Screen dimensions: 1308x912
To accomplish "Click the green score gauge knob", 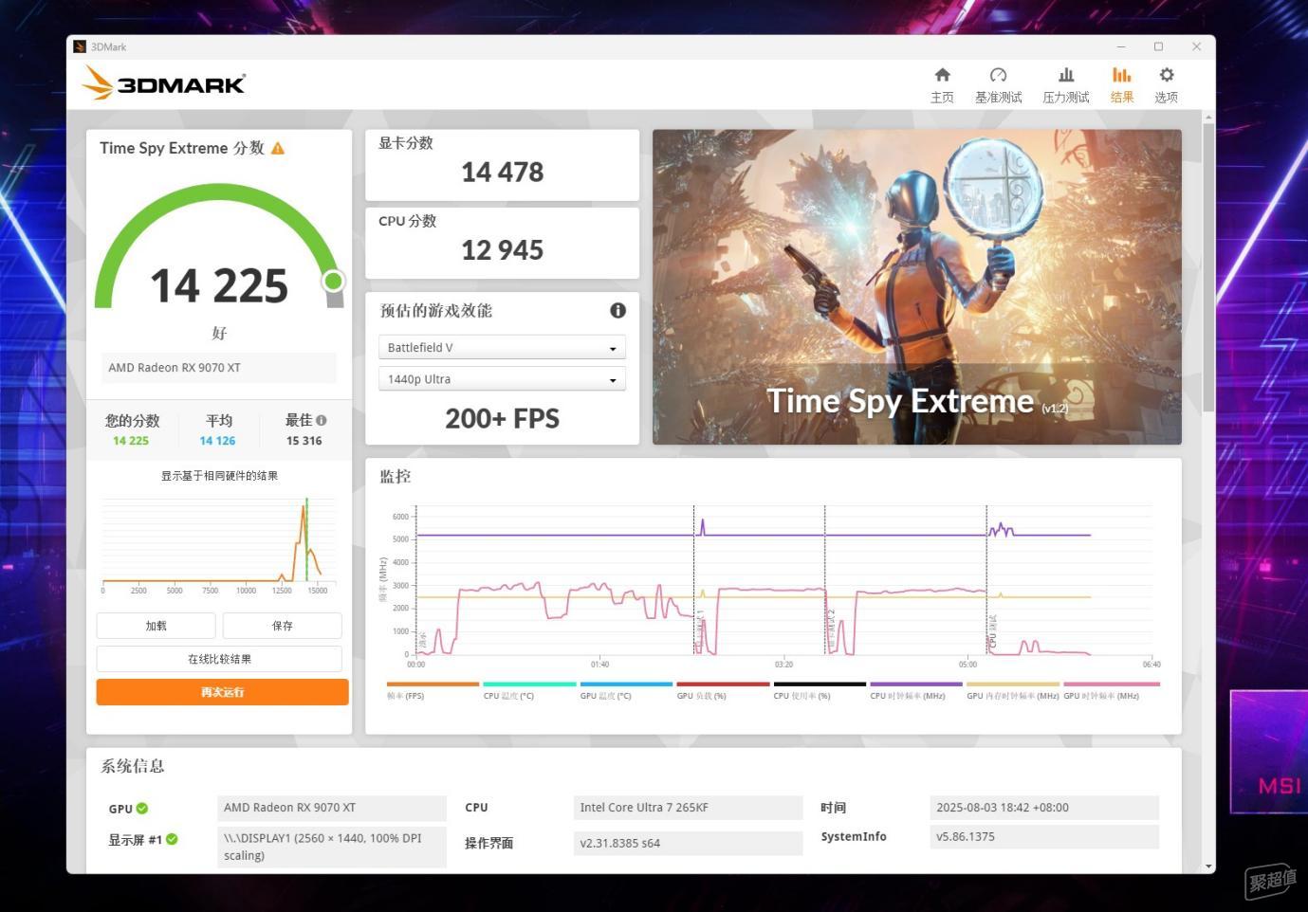I will click(x=333, y=281).
